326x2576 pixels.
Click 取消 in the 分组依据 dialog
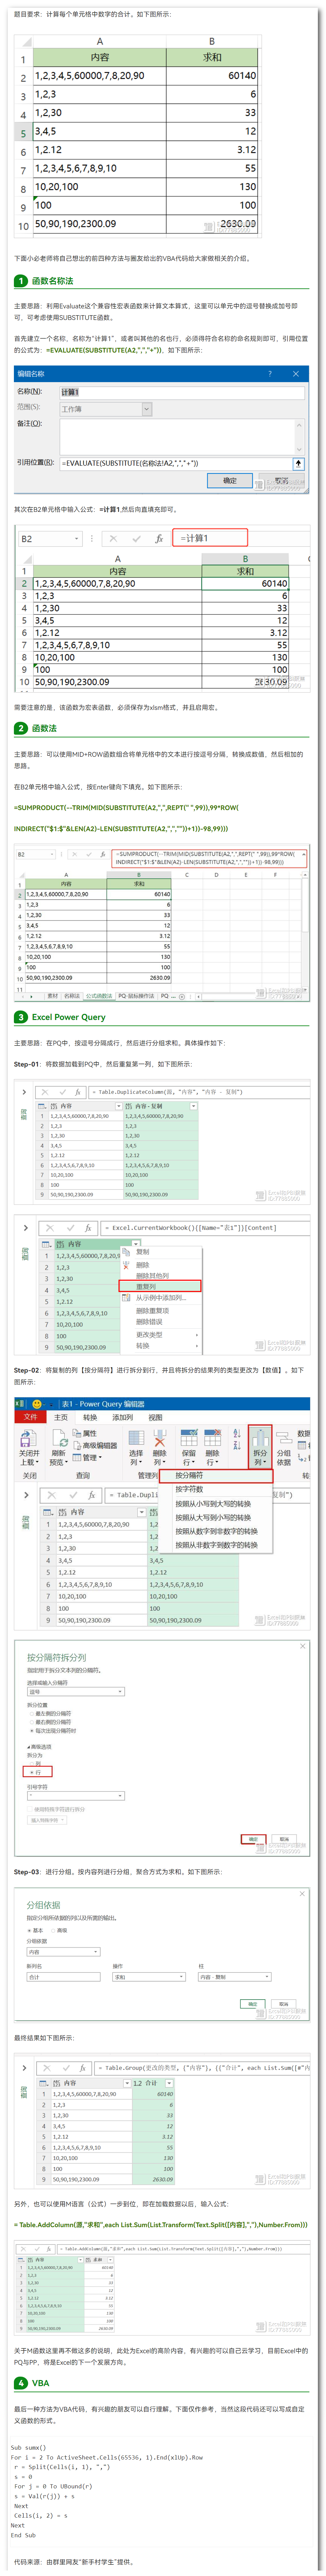pos(284,2004)
